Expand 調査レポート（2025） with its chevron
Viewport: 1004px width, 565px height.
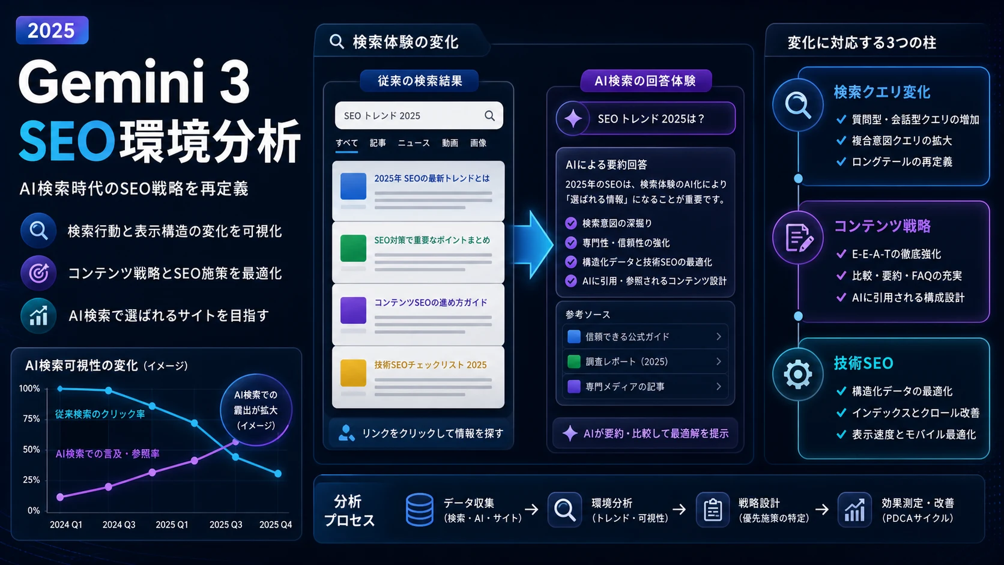tap(719, 361)
